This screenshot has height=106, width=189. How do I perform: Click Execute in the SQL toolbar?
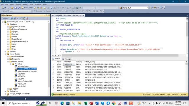38,11
